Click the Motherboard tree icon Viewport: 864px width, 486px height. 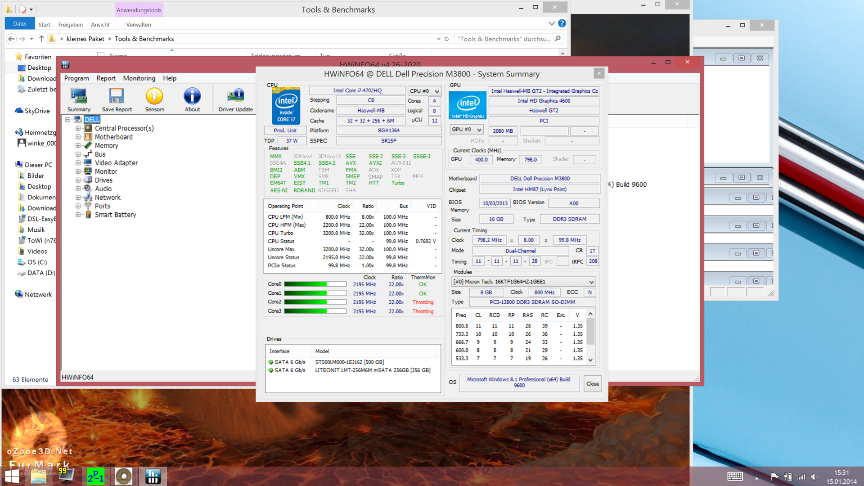tap(88, 137)
